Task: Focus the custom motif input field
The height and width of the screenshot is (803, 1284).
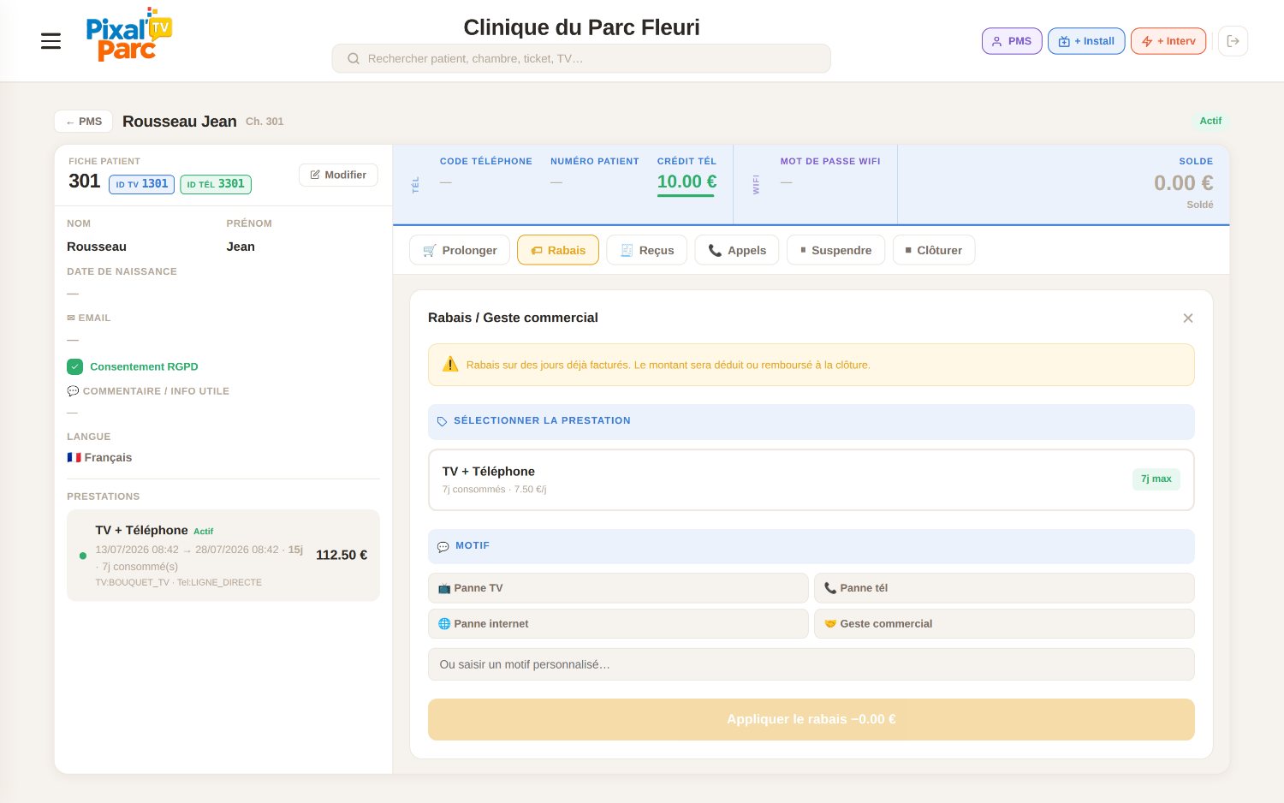Action: point(811,664)
